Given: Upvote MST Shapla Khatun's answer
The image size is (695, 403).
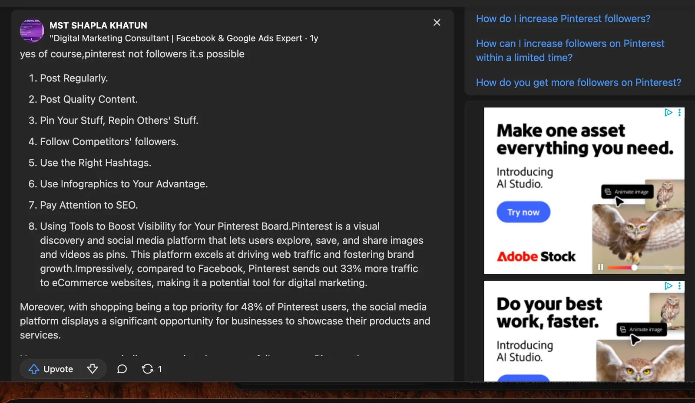Looking at the screenshot, I should [x=51, y=369].
